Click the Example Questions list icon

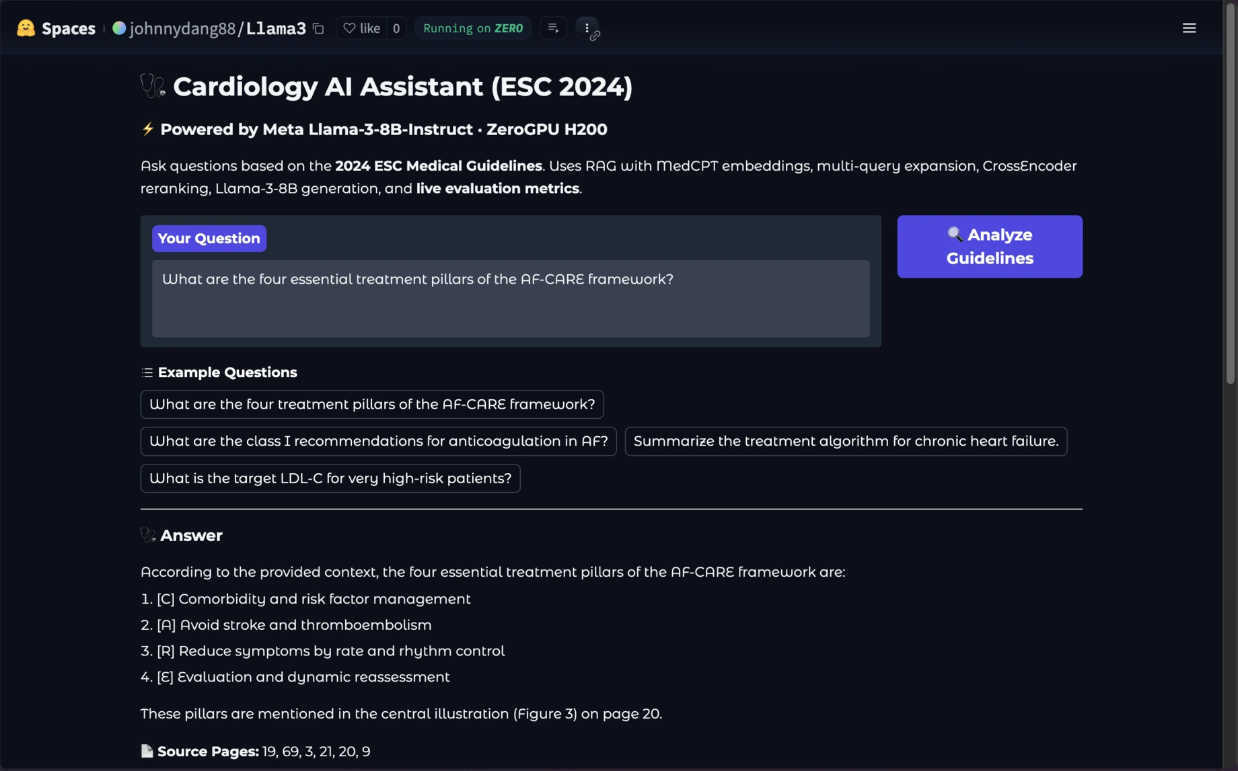[x=147, y=372]
